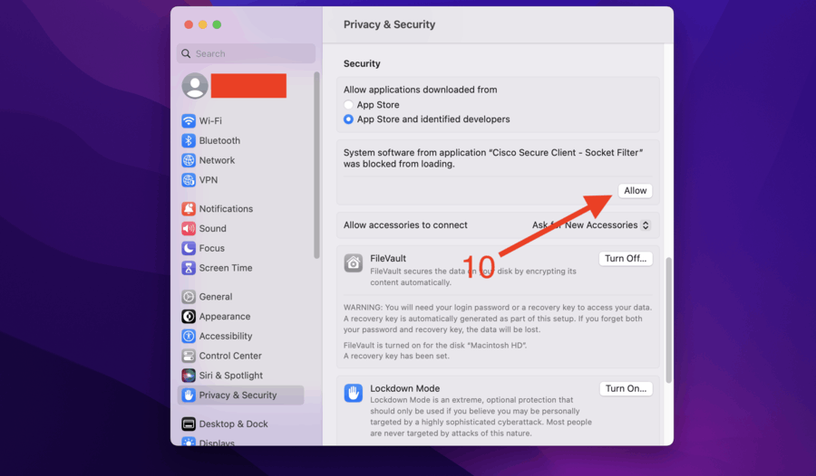This screenshot has height=476, width=816.
Task: Select Screen Time label
Action: (226, 268)
